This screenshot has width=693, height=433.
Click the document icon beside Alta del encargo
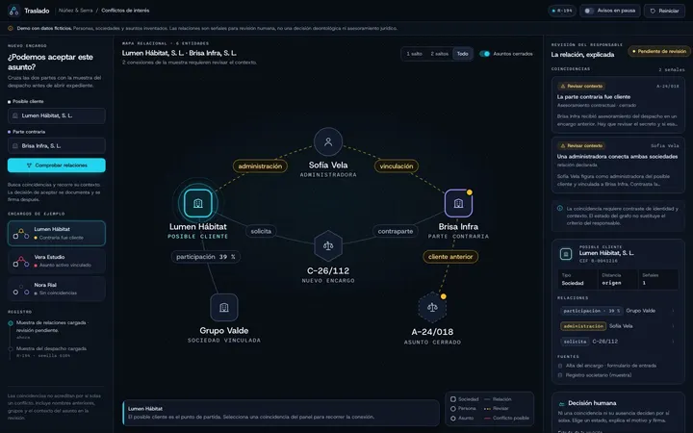(560, 366)
